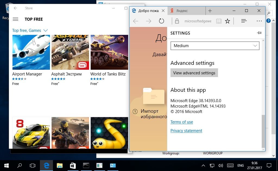The image size is (278, 171).
Task: Open the Airport Manager game thumbnail
Action: click(31, 52)
